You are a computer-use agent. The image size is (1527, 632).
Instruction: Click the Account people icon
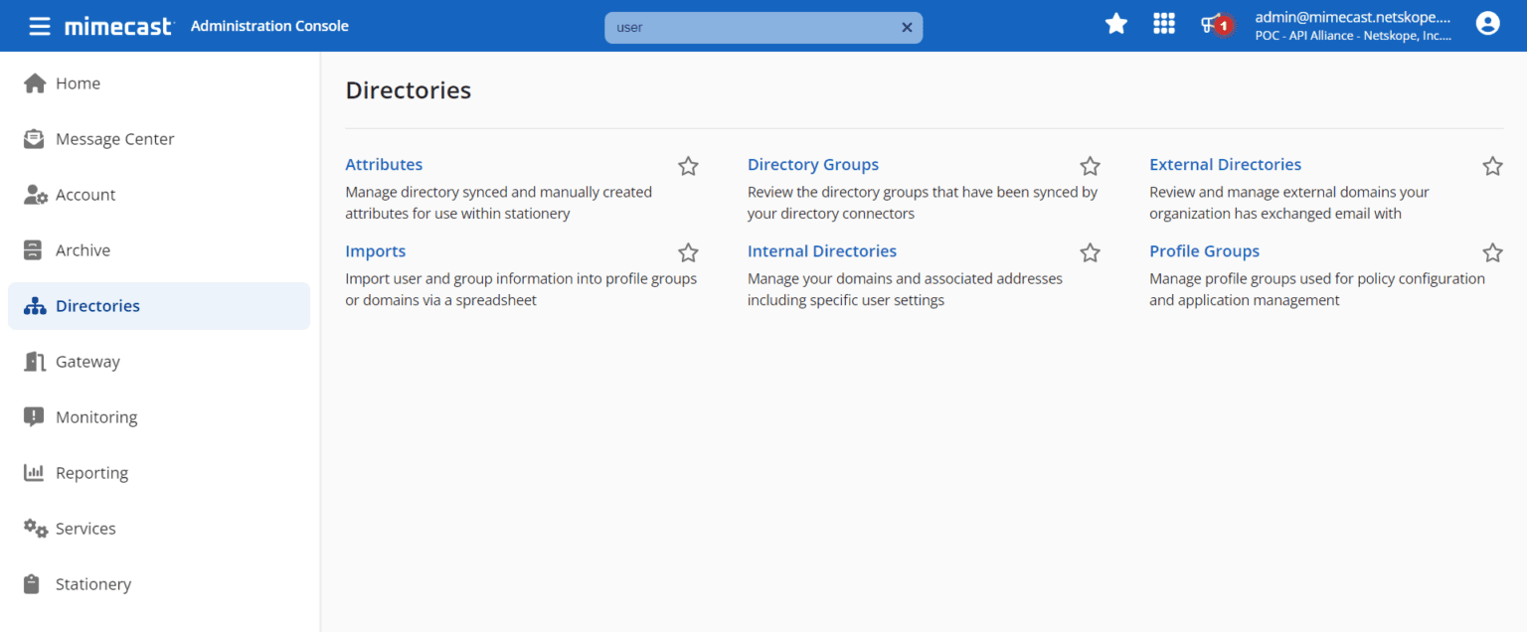point(33,194)
